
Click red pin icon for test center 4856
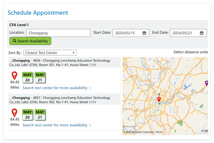(x=14, y=76)
